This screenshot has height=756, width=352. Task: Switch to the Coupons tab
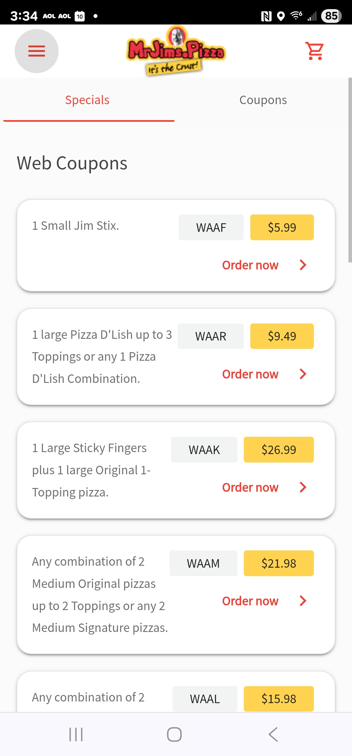[263, 100]
